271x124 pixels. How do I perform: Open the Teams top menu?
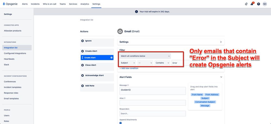click(62, 4)
